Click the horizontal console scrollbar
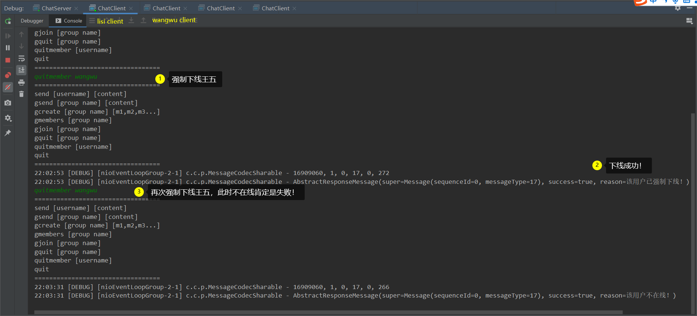The width and height of the screenshot is (697, 316). pyautogui.click(x=328, y=312)
